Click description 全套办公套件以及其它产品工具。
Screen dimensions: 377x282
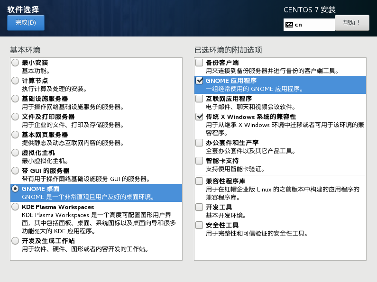[x=251, y=151]
